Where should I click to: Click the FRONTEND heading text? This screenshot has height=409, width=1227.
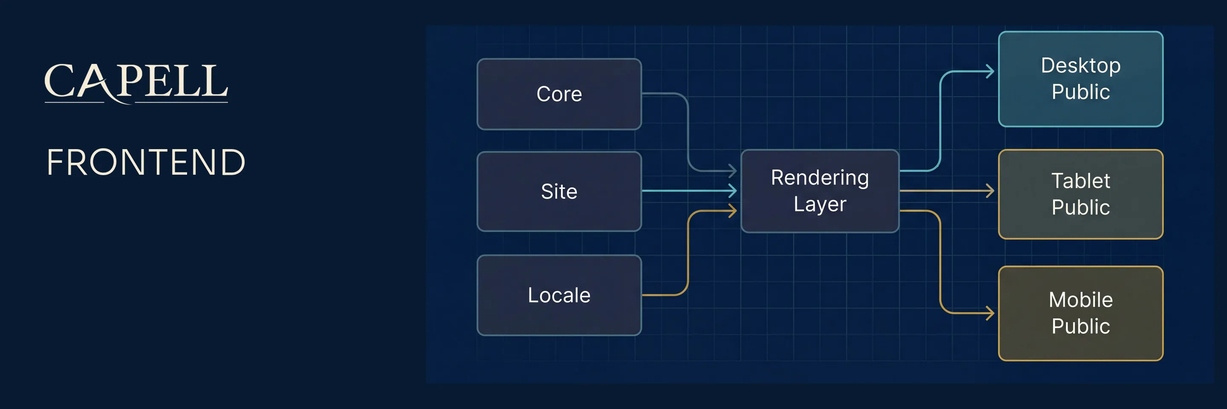[146, 162]
